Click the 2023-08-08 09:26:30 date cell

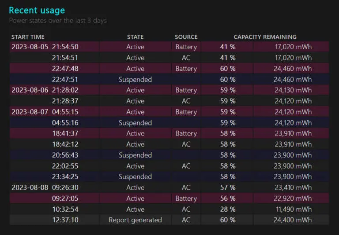click(30, 187)
